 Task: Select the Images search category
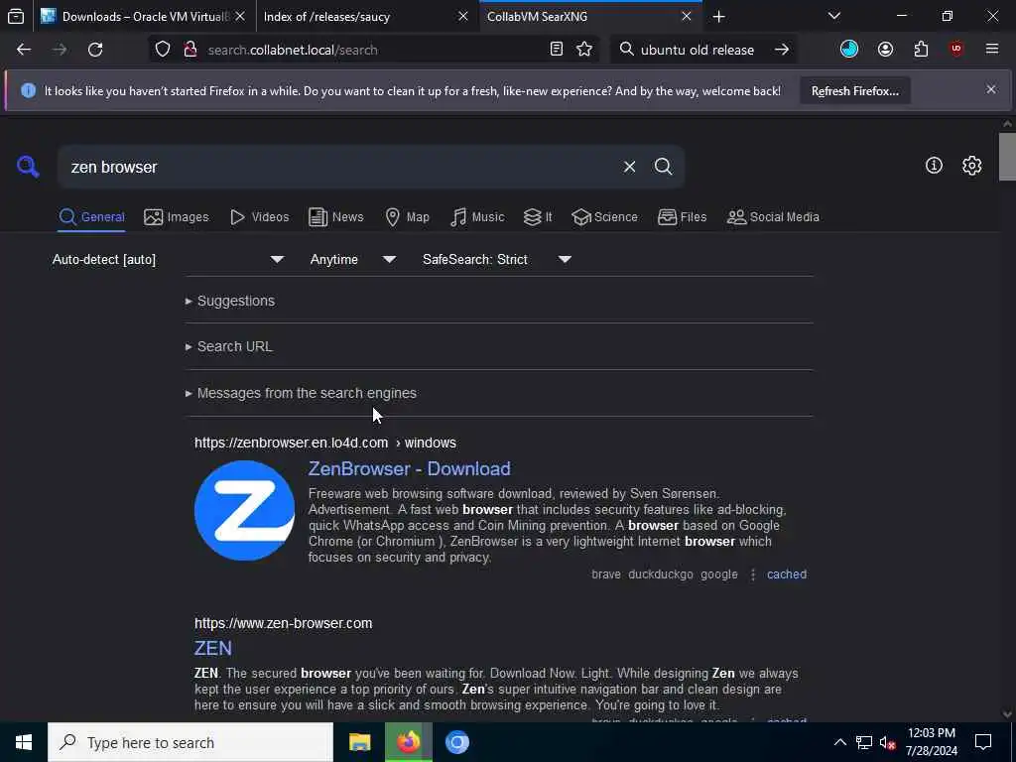[x=177, y=217]
